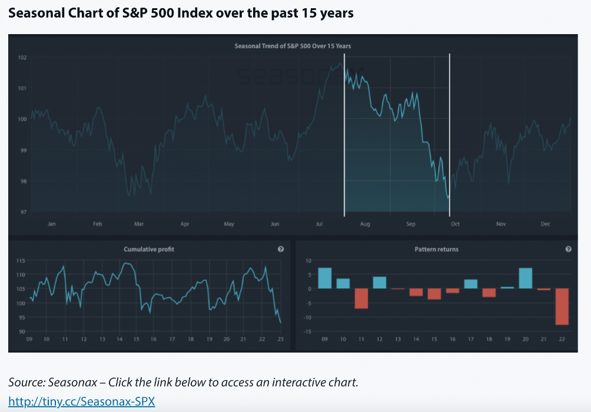Click the 2017 blue pattern return bar

tap(471, 284)
